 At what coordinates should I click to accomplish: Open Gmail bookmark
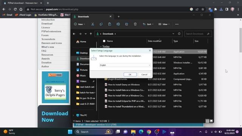[x=8, y=15]
